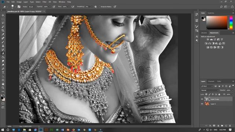Open the Character panel icon
235x132 pixels.
click(x=197, y=37)
